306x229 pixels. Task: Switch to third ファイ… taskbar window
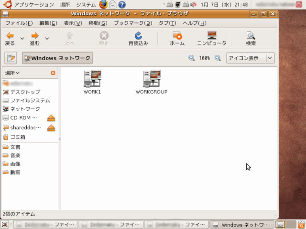point(176,225)
